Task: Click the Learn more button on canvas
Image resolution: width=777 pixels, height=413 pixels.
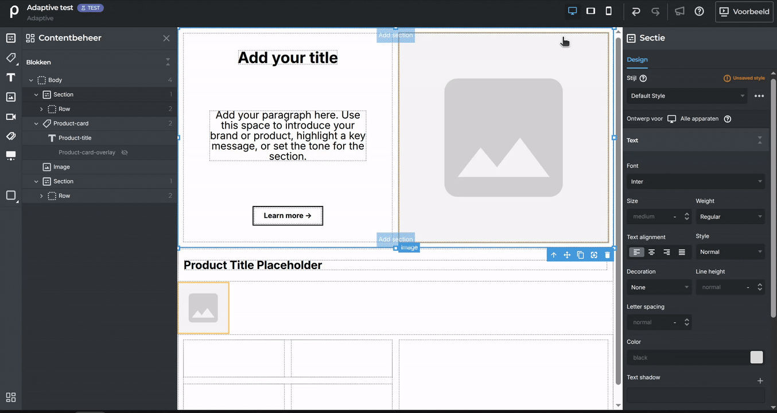Action: click(288, 216)
